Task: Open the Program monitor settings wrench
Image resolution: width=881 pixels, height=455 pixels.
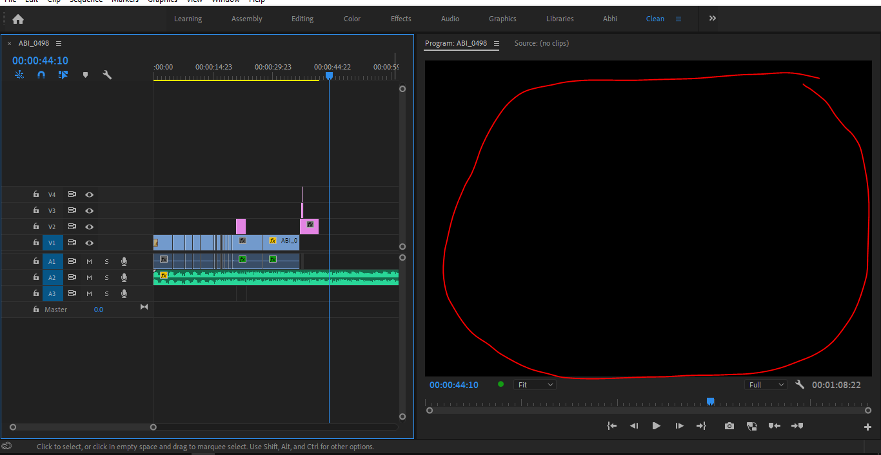Action: click(800, 384)
